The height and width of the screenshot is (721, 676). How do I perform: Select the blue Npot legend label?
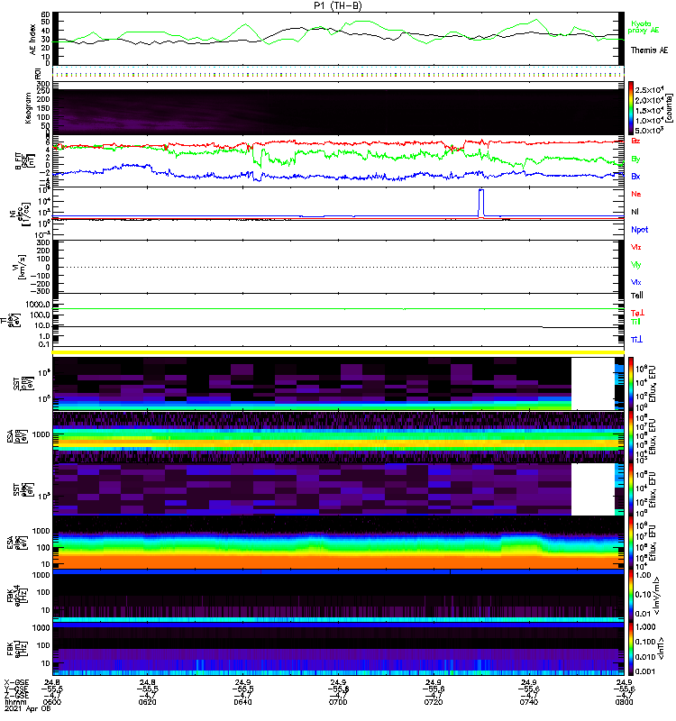click(640, 230)
